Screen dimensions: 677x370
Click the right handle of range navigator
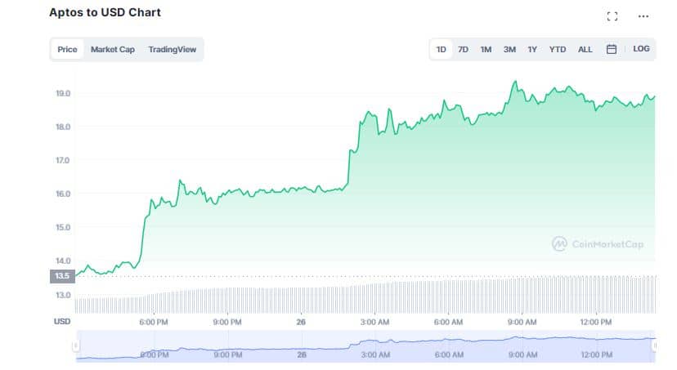pos(654,346)
